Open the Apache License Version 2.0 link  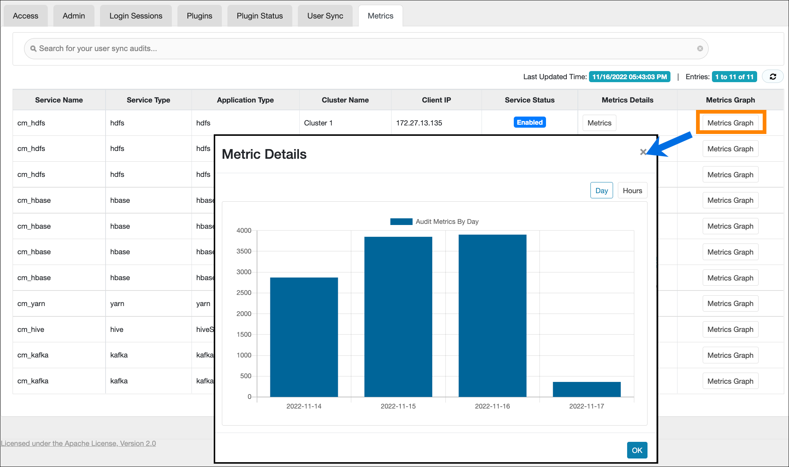[78, 443]
